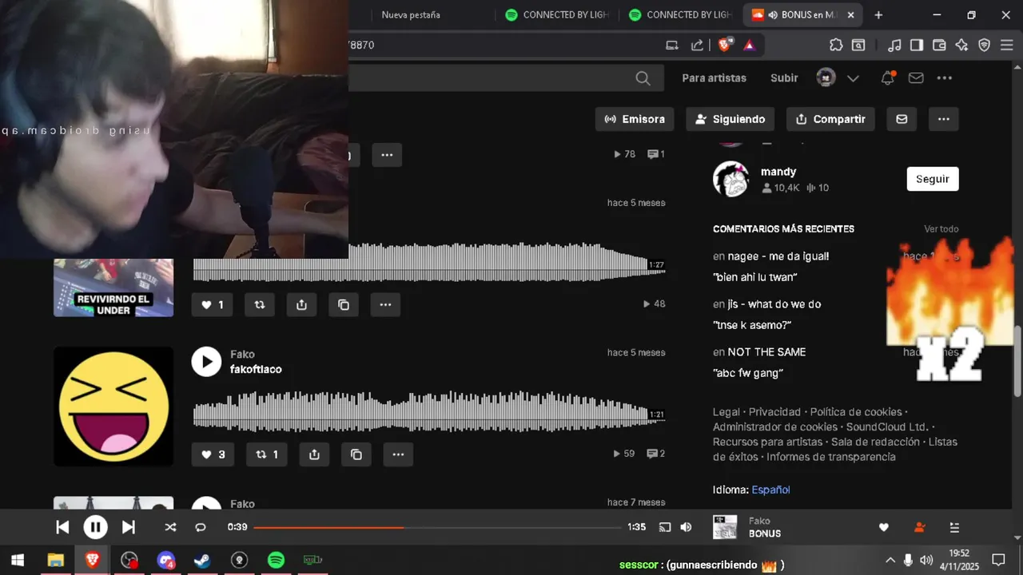The height and width of the screenshot is (575, 1023).
Task: Open fakoftlaco smiley cover art
Action: (113, 406)
